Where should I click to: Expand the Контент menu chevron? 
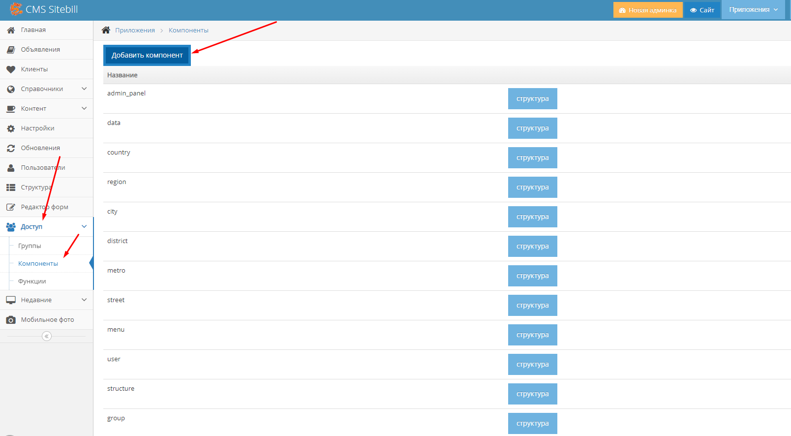coord(84,108)
